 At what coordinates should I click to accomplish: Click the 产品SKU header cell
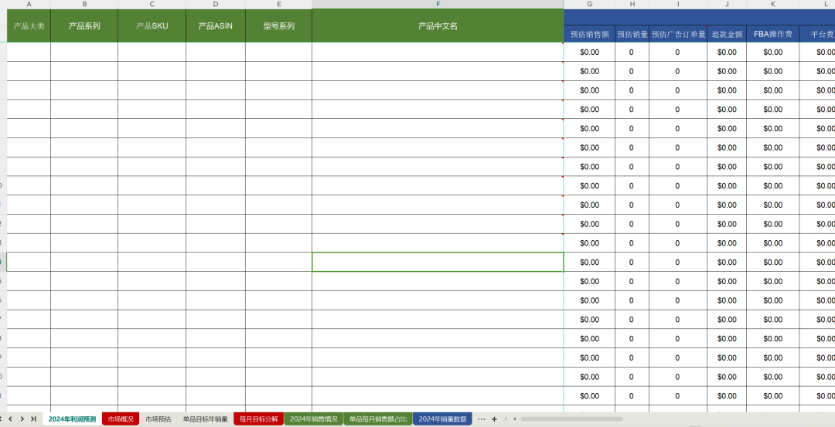coord(152,25)
